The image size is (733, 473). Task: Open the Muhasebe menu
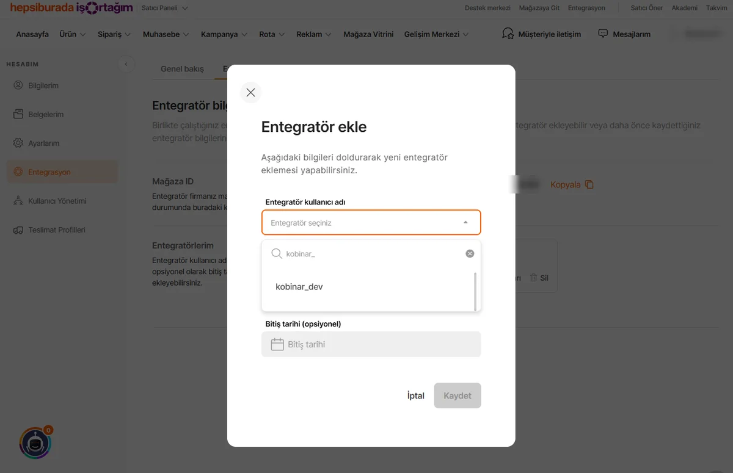[x=166, y=34]
